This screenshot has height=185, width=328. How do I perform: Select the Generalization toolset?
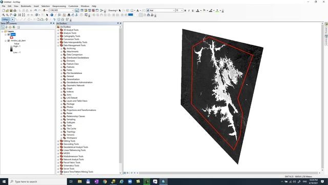tap(73, 79)
